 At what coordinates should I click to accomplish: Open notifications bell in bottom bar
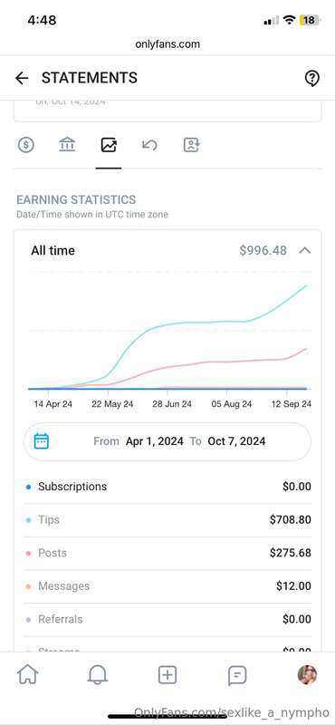coord(98,675)
